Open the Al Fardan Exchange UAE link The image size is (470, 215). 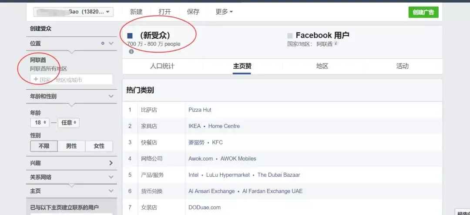coord(272,191)
